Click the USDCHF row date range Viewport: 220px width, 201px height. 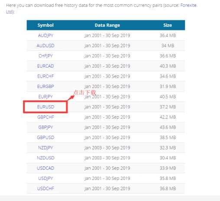[x=107, y=188]
